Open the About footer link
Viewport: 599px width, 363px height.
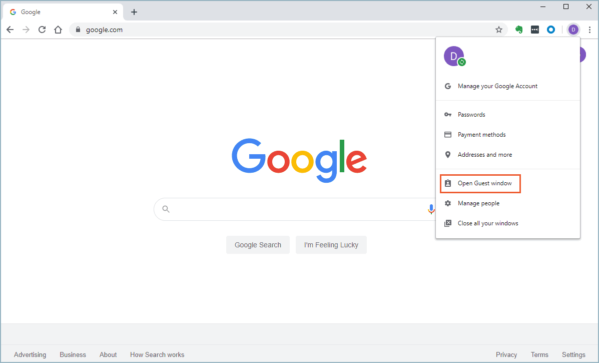tap(108, 354)
